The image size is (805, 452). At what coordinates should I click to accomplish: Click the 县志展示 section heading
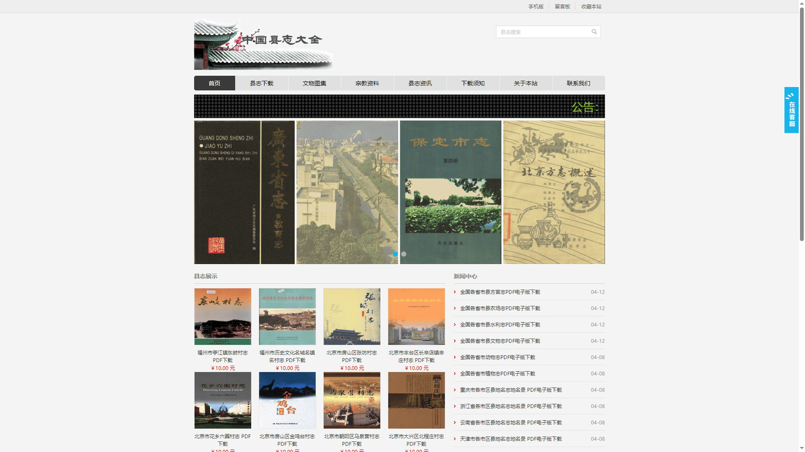tap(206, 276)
